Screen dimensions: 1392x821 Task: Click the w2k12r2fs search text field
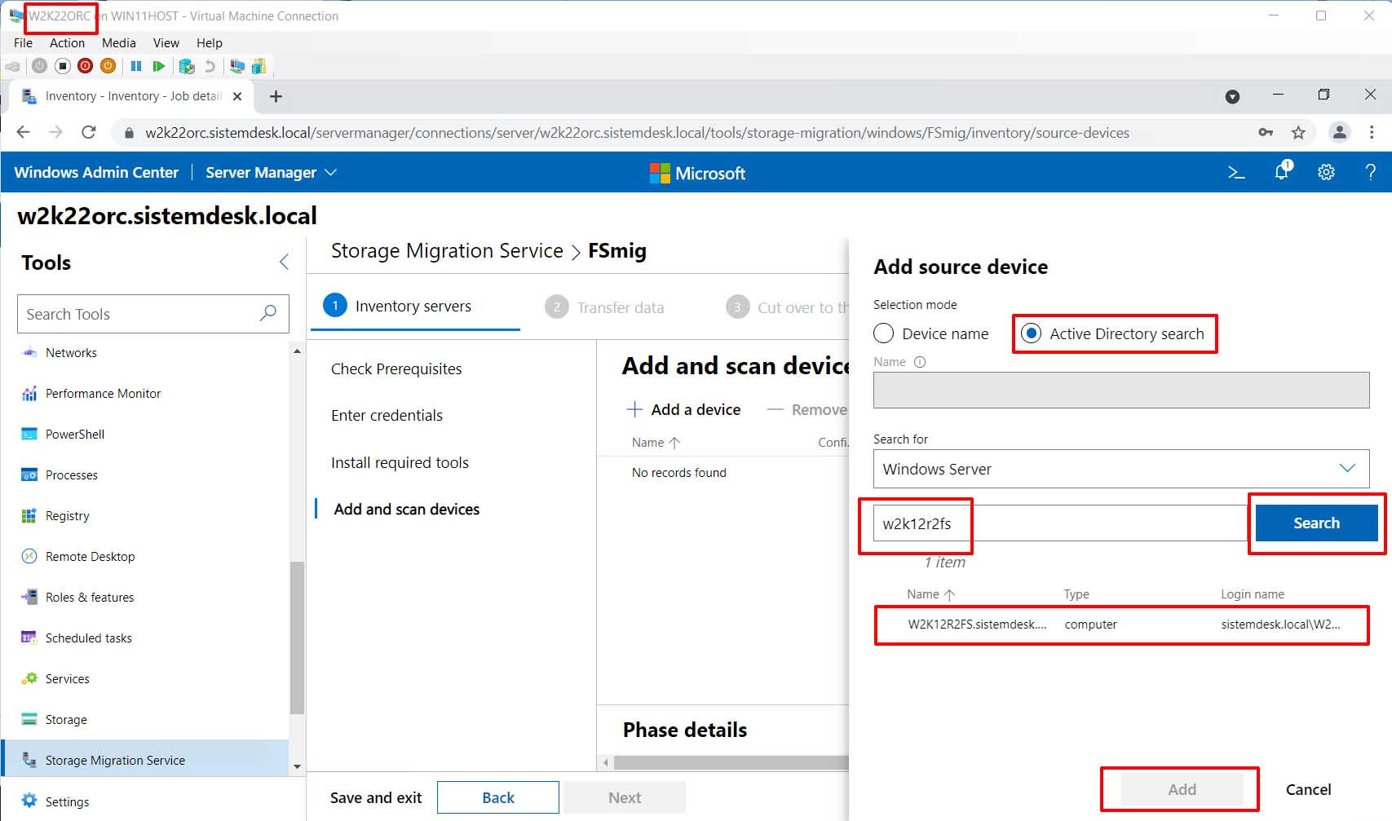1060,523
